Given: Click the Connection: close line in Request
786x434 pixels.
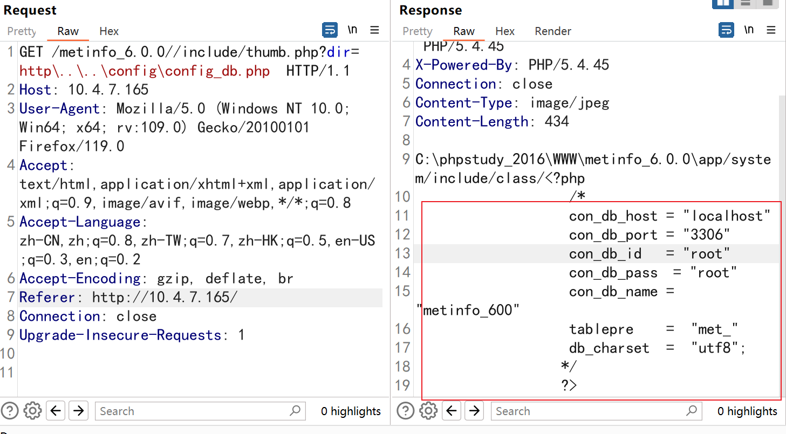Looking at the screenshot, I should (x=88, y=316).
